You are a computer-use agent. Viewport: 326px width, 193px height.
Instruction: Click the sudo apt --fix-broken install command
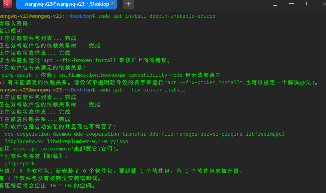(x=142, y=90)
